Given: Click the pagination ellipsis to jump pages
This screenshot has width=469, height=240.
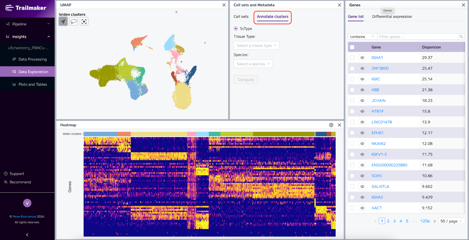Looking at the screenshot, I should pyautogui.click(x=414, y=221).
